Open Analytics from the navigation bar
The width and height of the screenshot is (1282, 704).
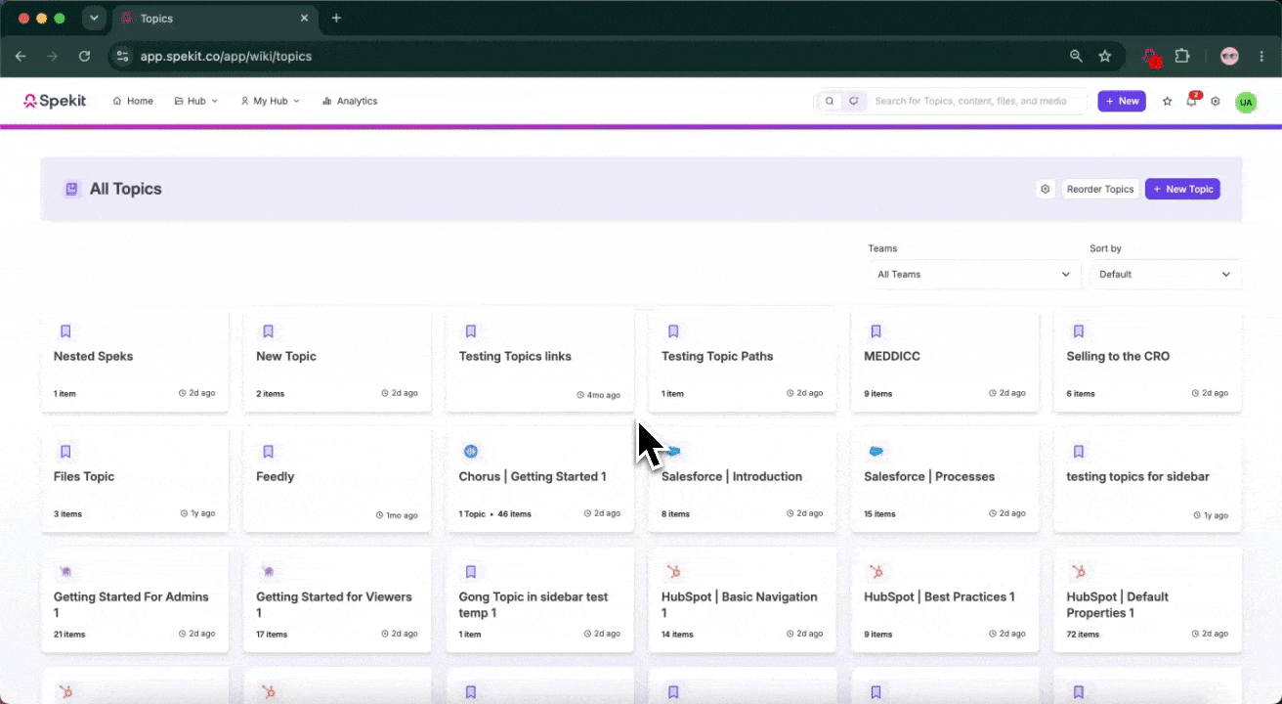[x=350, y=101]
